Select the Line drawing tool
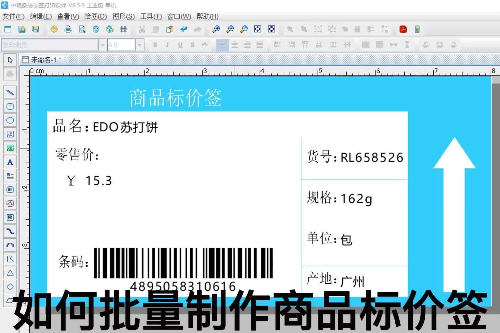 (x=10, y=92)
